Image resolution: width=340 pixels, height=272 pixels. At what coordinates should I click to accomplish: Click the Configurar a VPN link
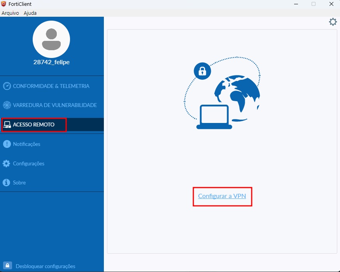click(x=222, y=196)
